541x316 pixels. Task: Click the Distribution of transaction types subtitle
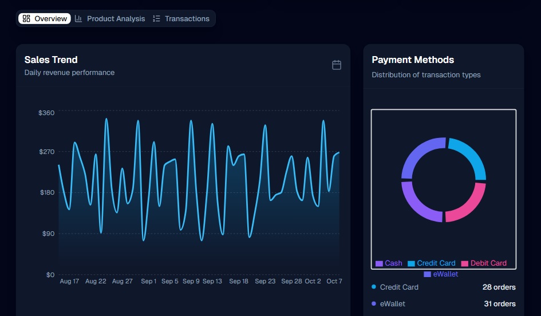click(426, 75)
